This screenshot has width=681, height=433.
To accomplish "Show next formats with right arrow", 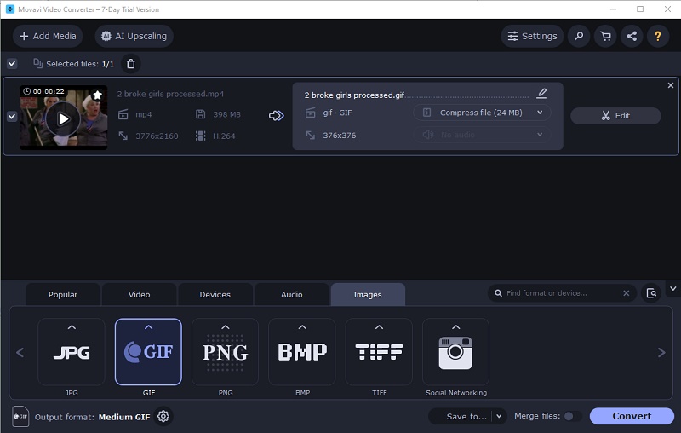I will click(661, 352).
